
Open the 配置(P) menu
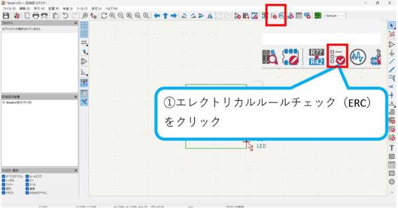pyautogui.click(x=54, y=9)
